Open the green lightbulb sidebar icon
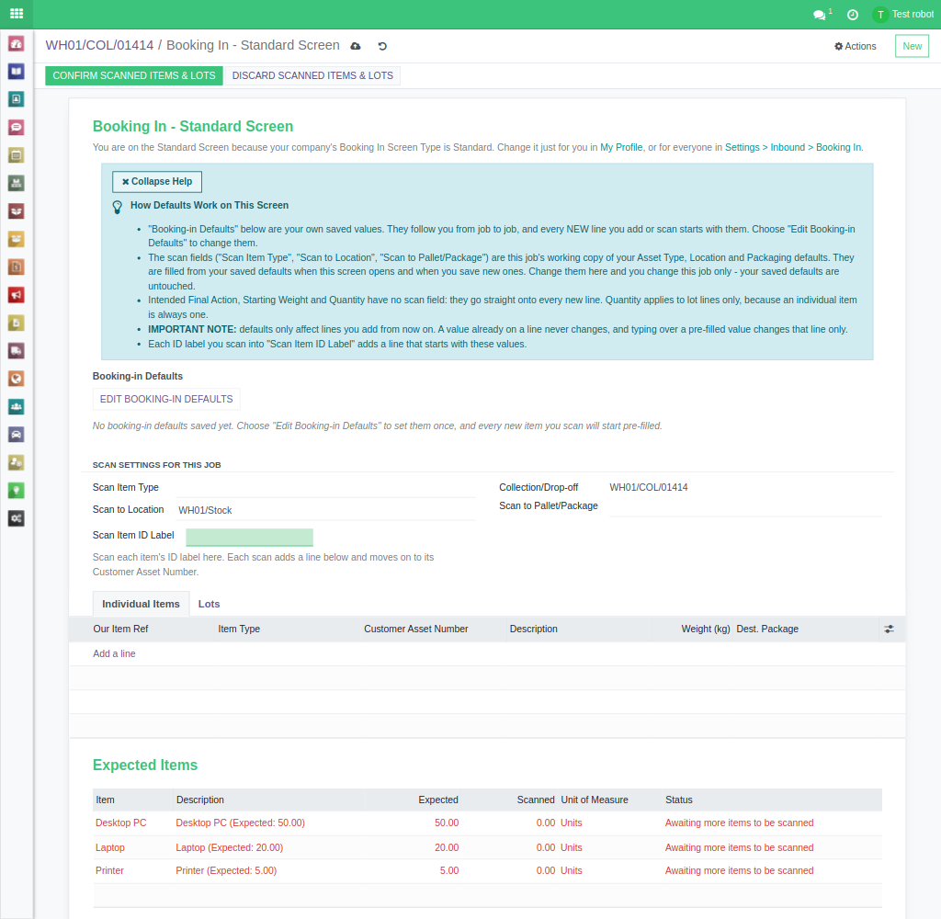Image resolution: width=941 pixels, height=919 pixels. point(17,491)
